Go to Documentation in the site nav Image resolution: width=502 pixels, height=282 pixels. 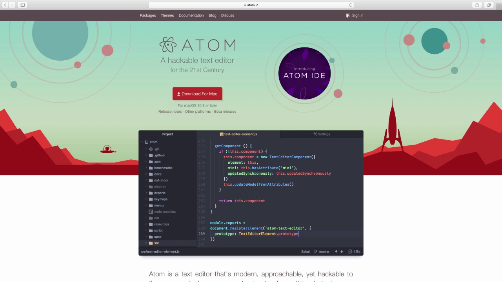(191, 15)
